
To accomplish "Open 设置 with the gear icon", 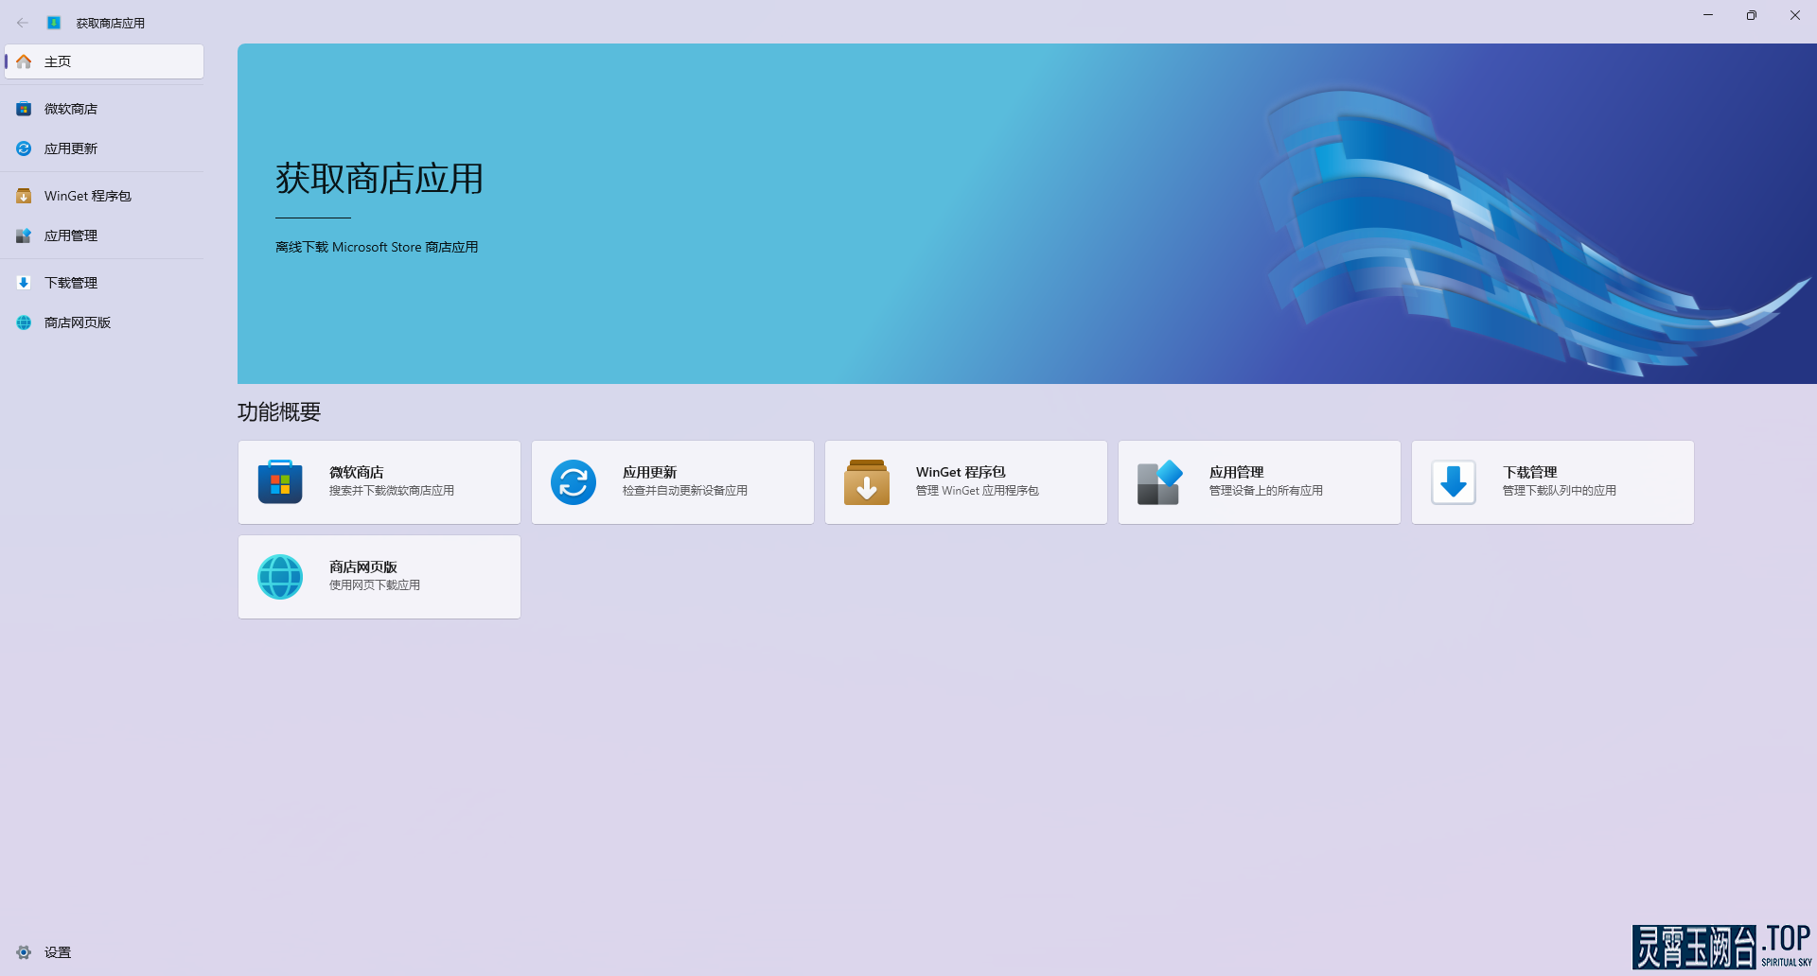I will coord(24,952).
